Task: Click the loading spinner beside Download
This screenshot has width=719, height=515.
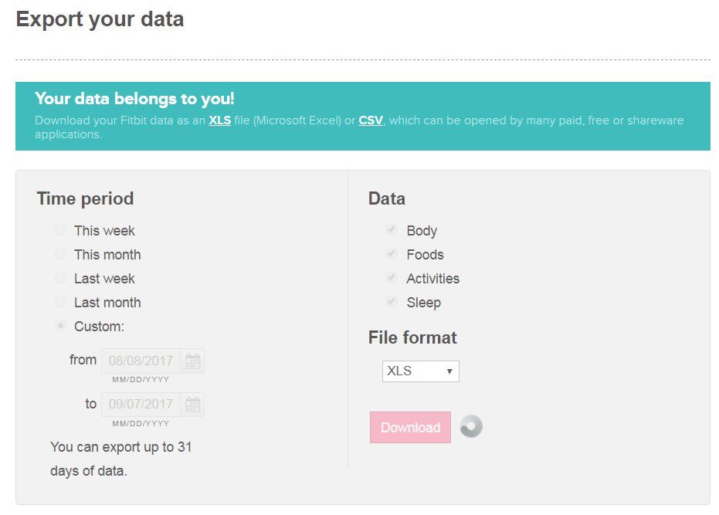Action: tap(471, 426)
